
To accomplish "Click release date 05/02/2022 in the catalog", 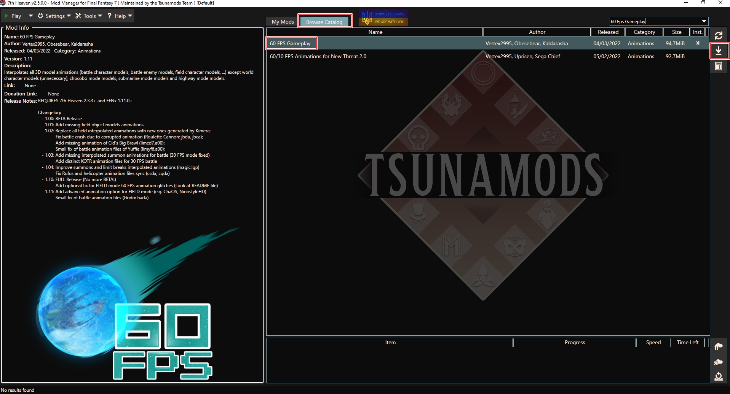I will pyautogui.click(x=607, y=56).
